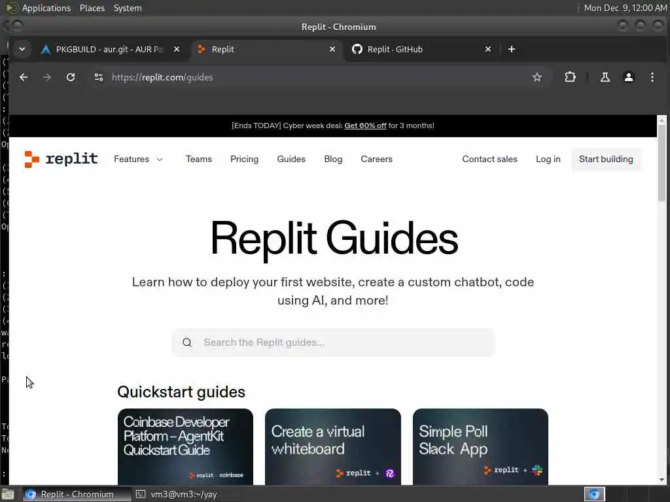
Task: Open Simple Poll Slack App guide card
Action: click(480, 447)
